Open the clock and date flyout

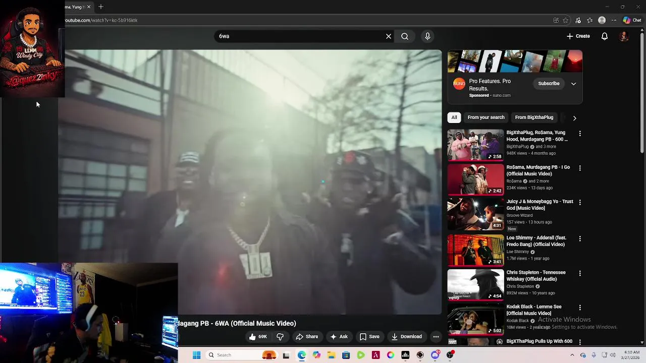pos(631,355)
